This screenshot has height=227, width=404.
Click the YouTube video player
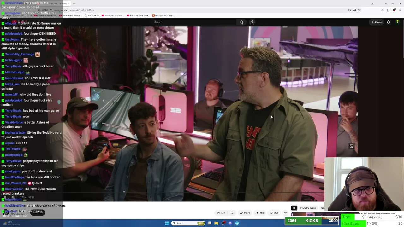point(210,113)
